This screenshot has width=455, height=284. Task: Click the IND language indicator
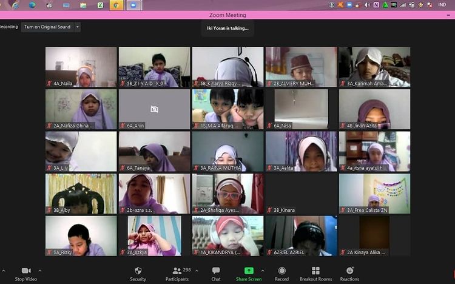[442, 5]
